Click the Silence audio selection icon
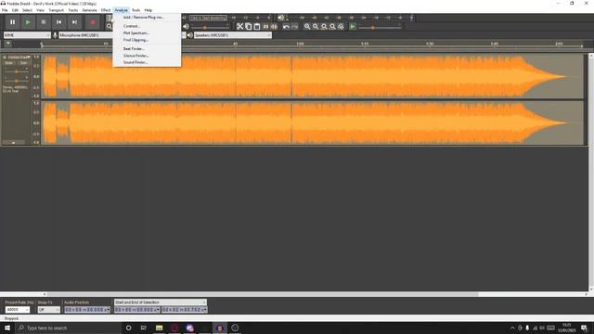 [x=274, y=27]
